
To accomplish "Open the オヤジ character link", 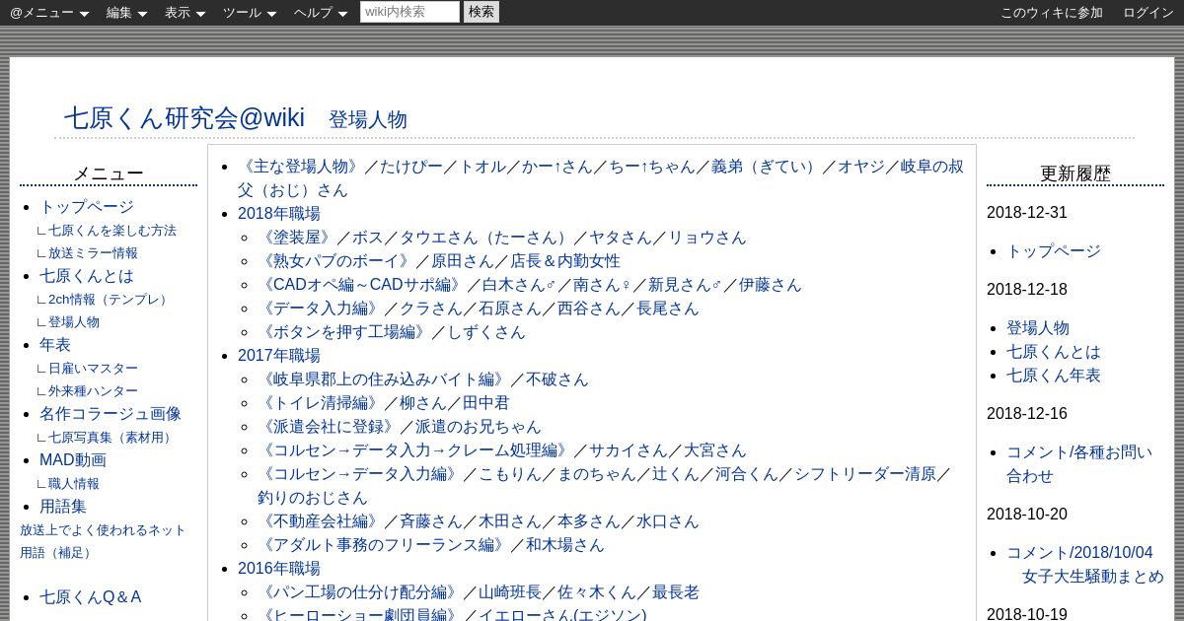I will (x=861, y=167).
